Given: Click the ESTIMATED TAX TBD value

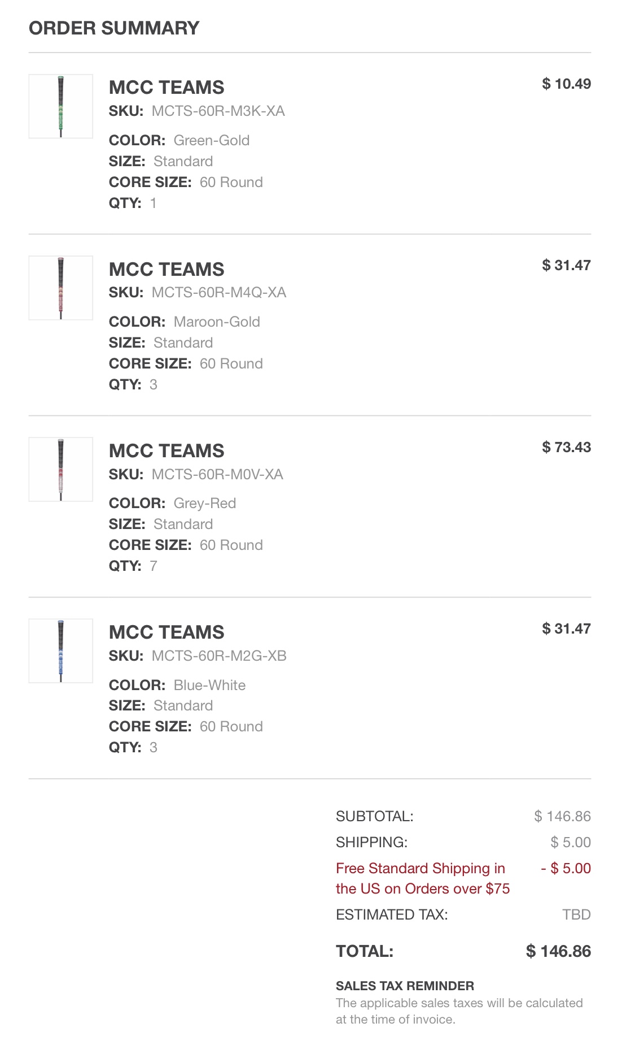Looking at the screenshot, I should (x=576, y=914).
